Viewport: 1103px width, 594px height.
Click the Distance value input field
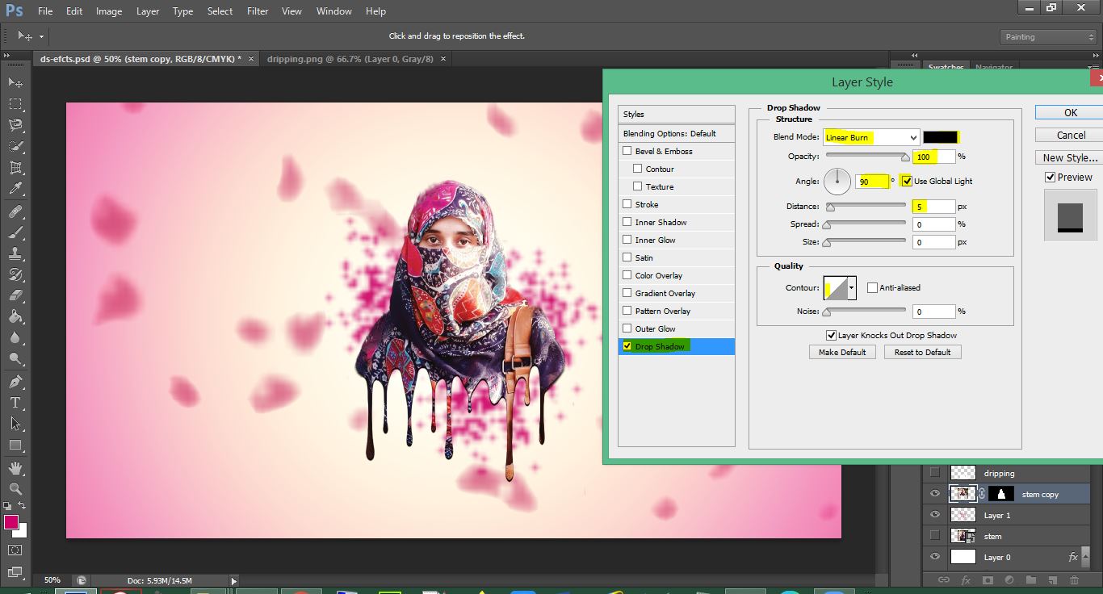pos(934,207)
